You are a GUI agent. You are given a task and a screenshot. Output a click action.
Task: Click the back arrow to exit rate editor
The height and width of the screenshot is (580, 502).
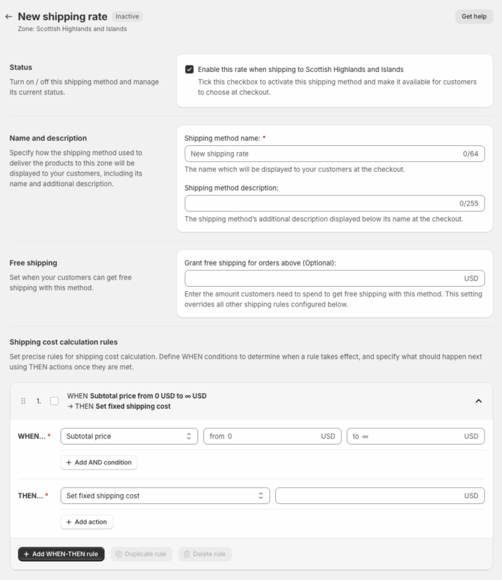click(x=9, y=16)
